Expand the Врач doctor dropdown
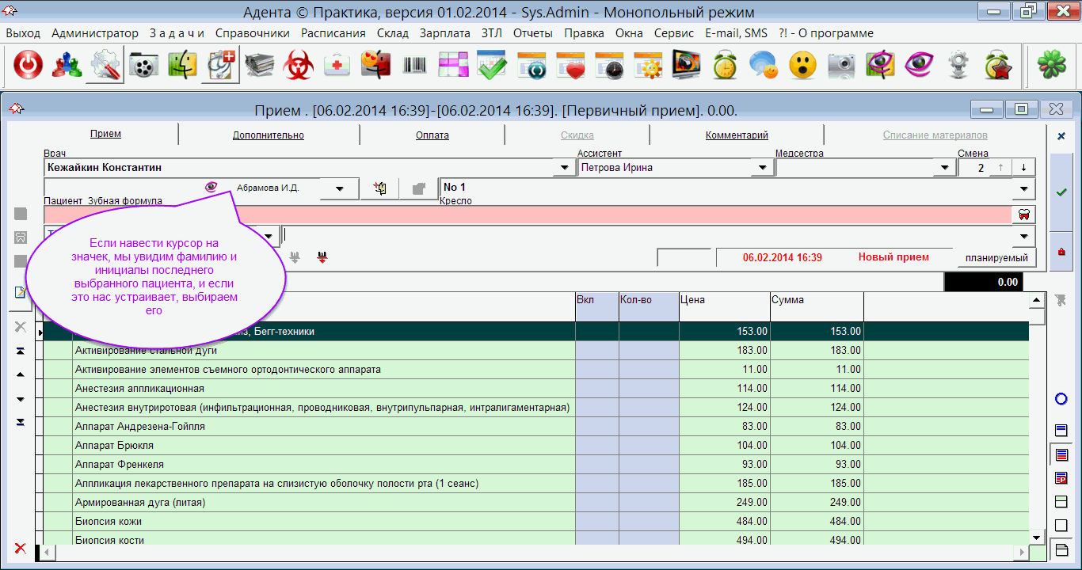This screenshot has width=1082, height=570. [x=564, y=168]
